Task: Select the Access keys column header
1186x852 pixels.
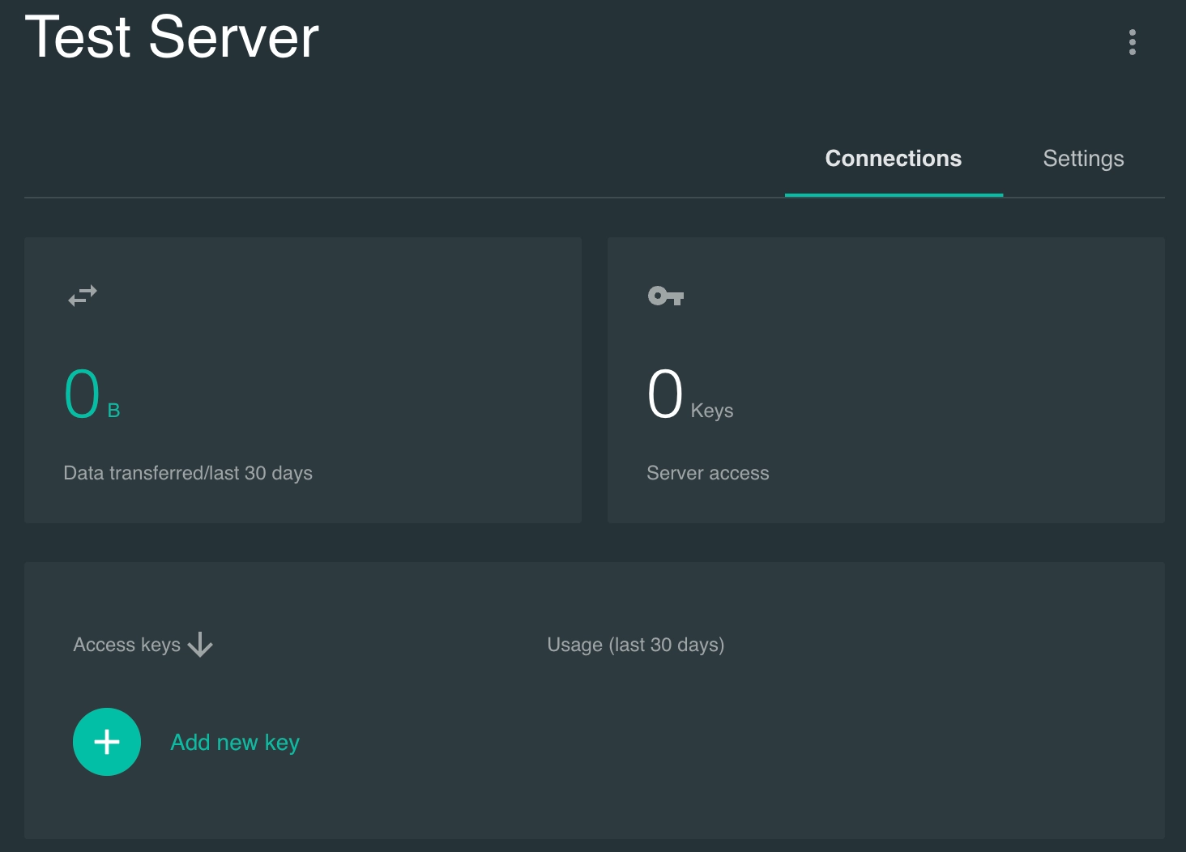Action: point(126,645)
